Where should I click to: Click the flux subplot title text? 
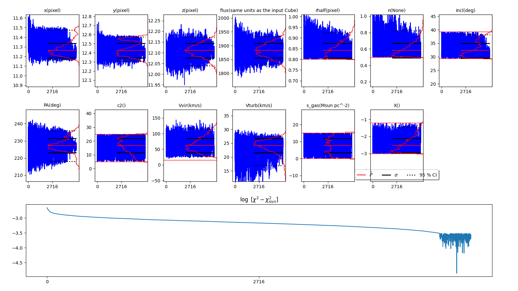tap(259, 10)
